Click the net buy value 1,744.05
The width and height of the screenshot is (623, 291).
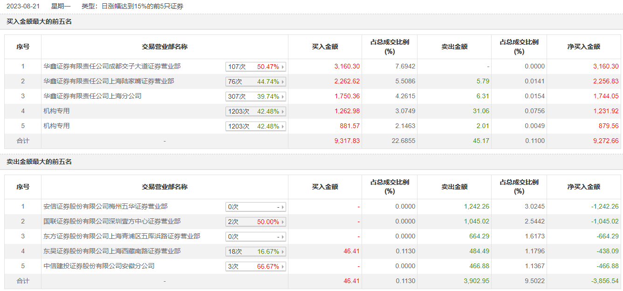click(x=606, y=96)
